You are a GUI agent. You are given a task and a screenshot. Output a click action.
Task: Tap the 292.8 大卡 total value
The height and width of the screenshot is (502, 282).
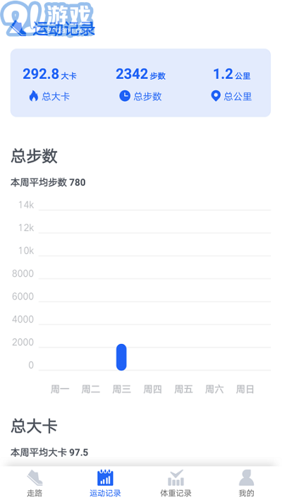pyautogui.click(x=49, y=74)
